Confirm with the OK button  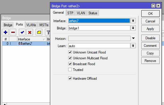(x=150, y=13)
